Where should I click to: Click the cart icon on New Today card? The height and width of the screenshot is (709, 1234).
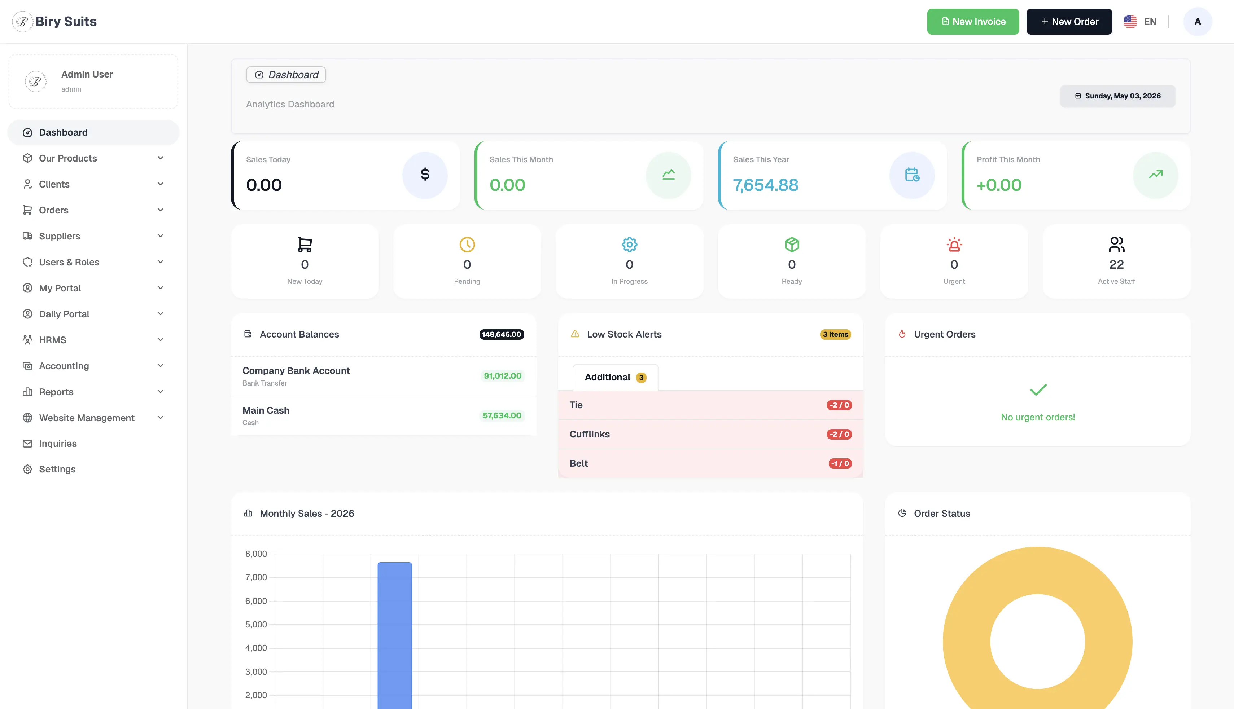[305, 245]
